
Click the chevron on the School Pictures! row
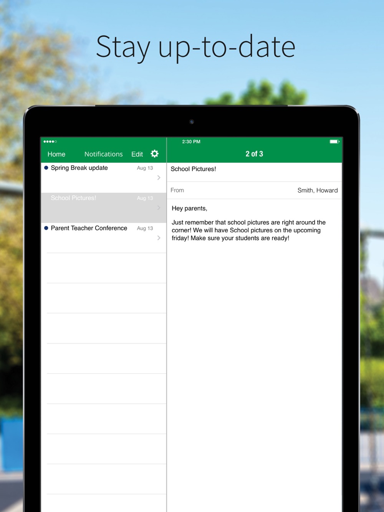(159, 208)
